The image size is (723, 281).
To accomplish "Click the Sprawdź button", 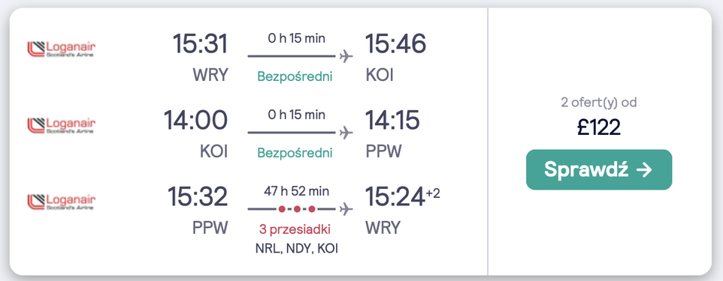I will 599,169.
